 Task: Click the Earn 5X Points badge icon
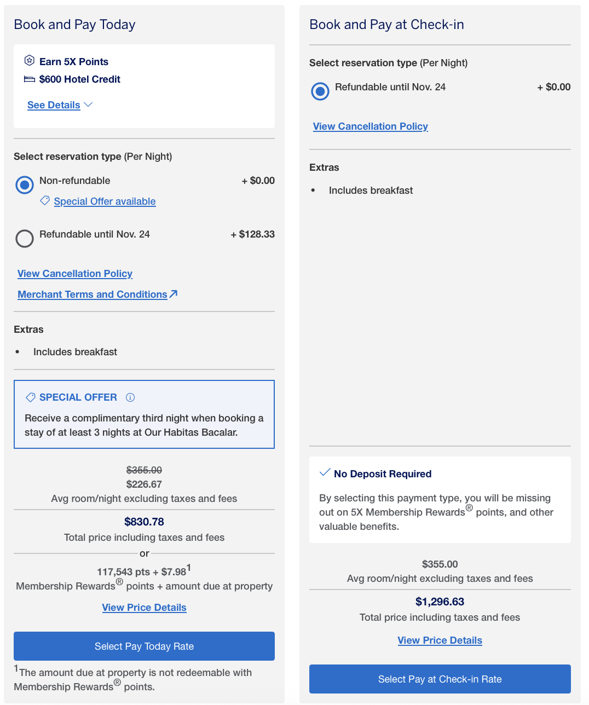[30, 61]
